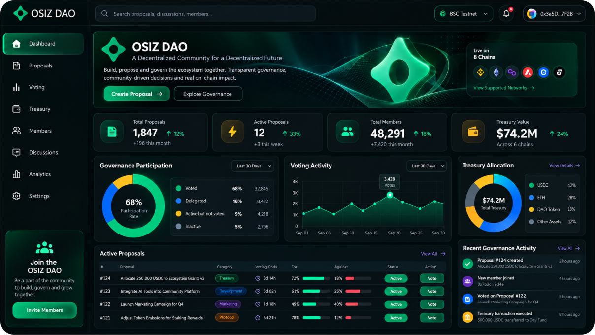Click the BNB chain icon under Live on 8 Chains
The image size is (595, 335).
coord(480,73)
